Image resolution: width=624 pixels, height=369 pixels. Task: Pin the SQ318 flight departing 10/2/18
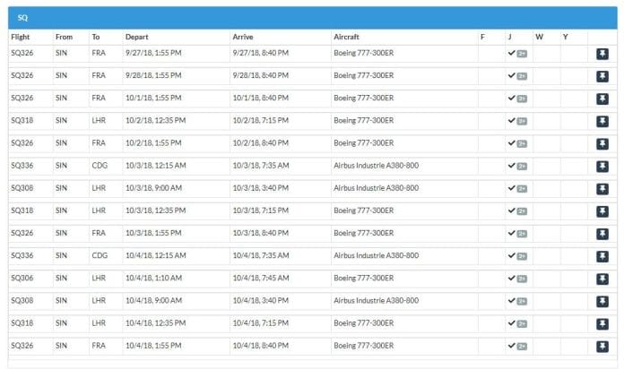(602, 121)
